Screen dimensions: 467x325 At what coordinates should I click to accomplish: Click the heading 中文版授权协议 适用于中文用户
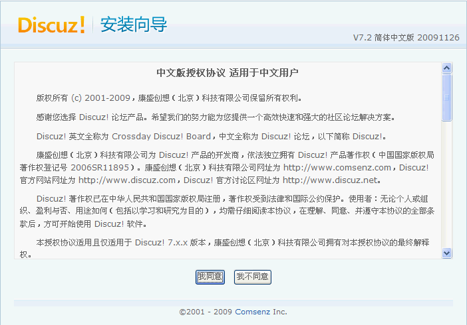coord(228,73)
